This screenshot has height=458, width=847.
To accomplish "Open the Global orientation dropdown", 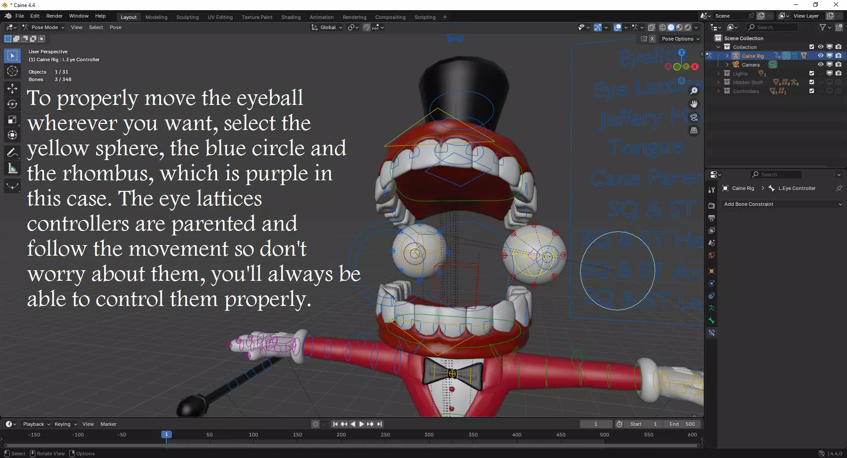I will click(x=327, y=27).
